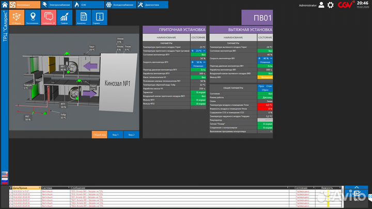Click the red room temperature value cell
Image resolution: width=372 pixels, height=209 pixels.
265,105
